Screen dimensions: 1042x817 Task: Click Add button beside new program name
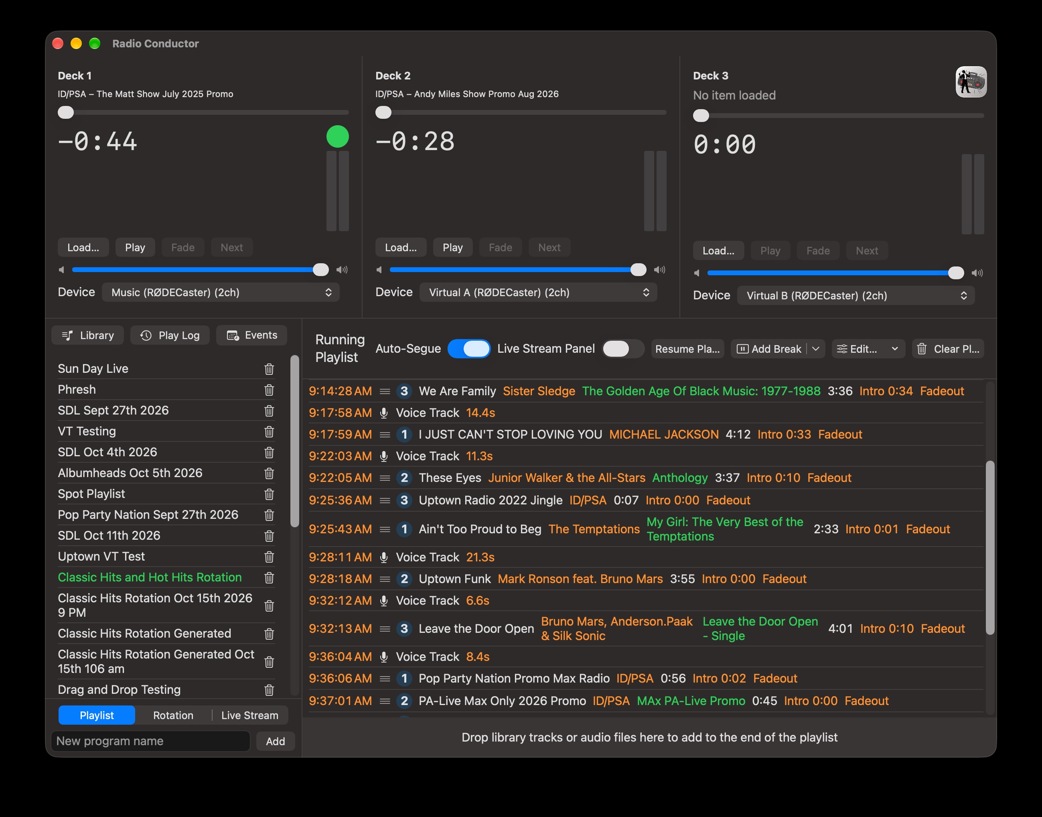pyautogui.click(x=275, y=741)
